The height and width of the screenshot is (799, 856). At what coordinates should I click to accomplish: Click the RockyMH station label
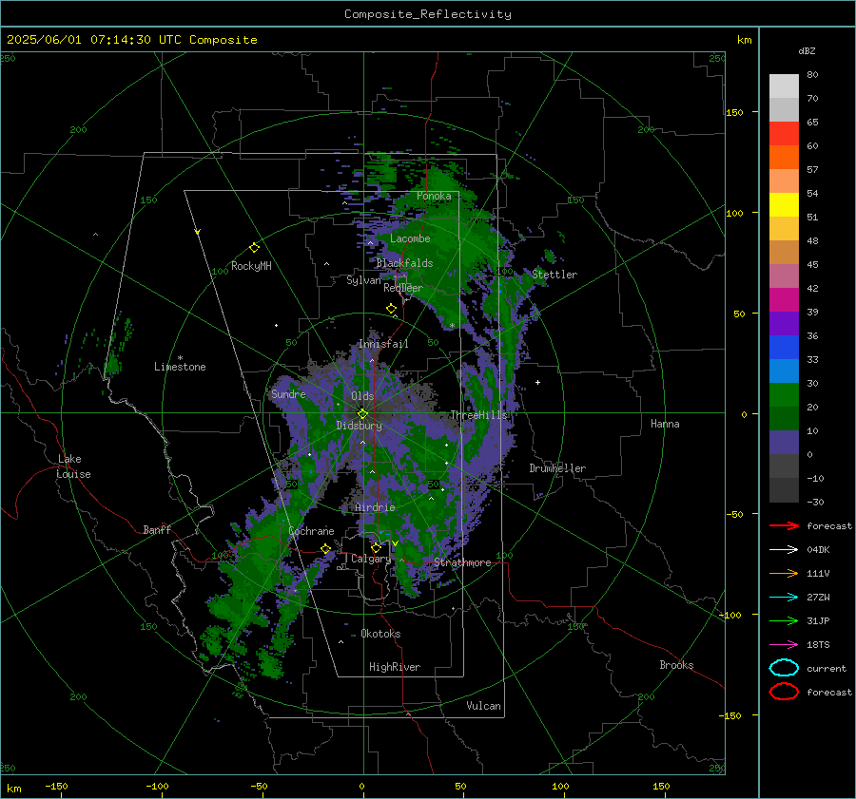tap(251, 266)
